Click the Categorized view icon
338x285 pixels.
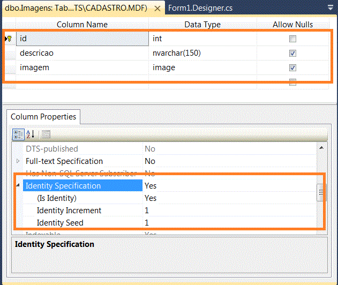point(18,134)
